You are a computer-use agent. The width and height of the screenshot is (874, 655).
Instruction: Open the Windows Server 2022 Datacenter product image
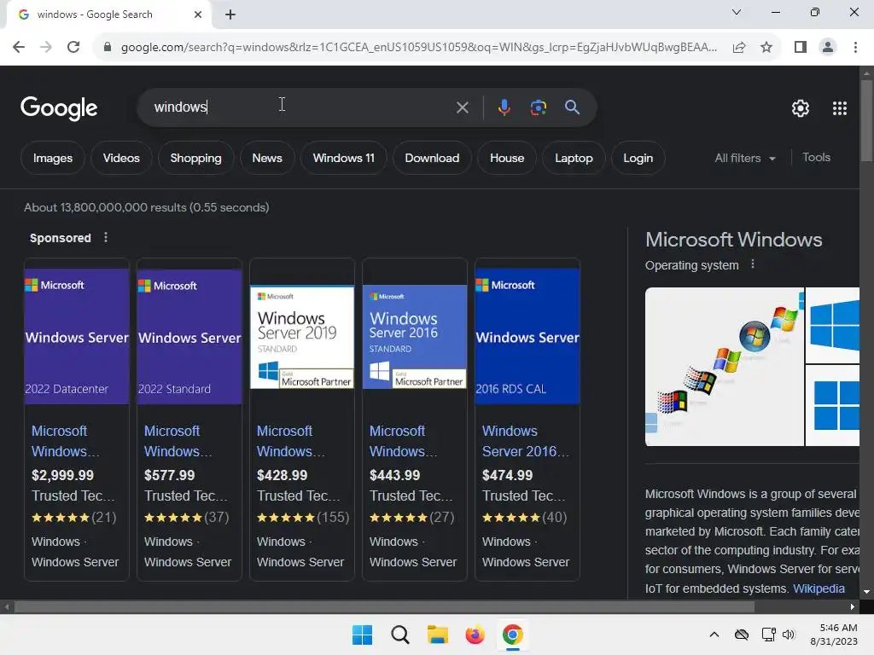[77, 336]
